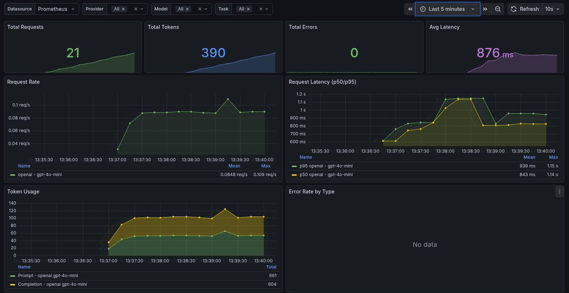Image resolution: width=569 pixels, height=293 pixels.
Task: Click No data message in Error Rate panel
Action: [x=425, y=245]
